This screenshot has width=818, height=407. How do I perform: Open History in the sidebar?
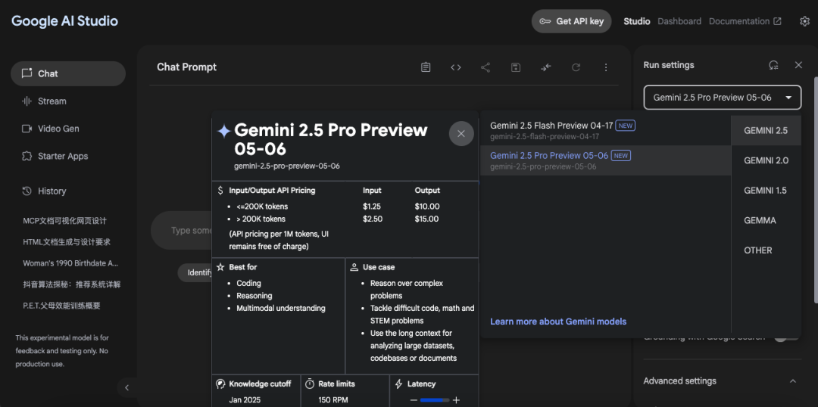[68, 191]
